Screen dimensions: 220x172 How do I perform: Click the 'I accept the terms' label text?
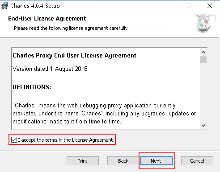pyautogui.click(x=65, y=140)
